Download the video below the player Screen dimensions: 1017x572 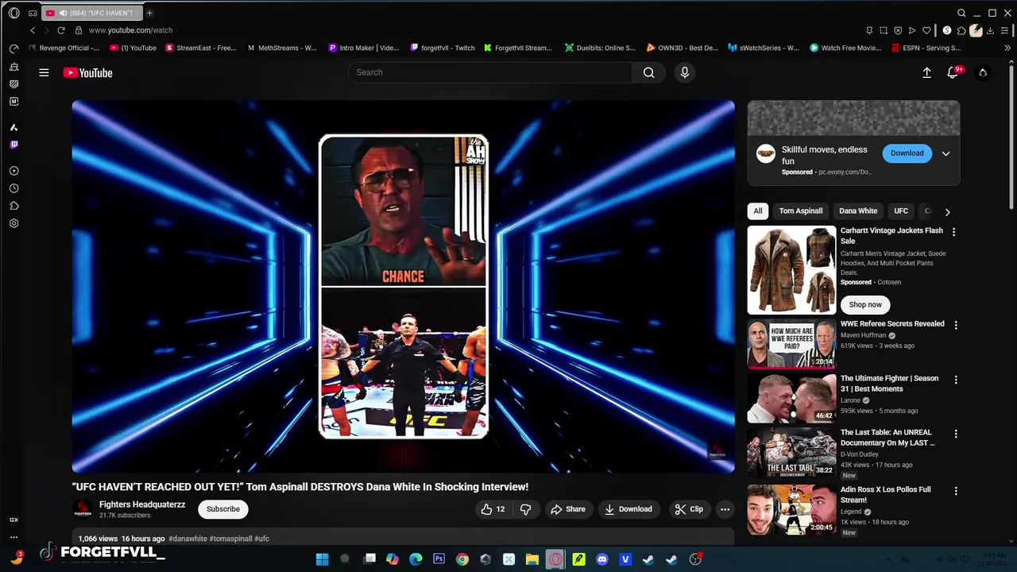pyautogui.click(x=628, y=509)
